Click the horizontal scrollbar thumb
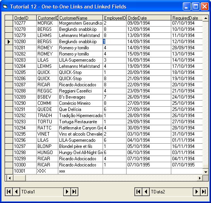The height and width of the screenshot is (203, 211). 19,178
